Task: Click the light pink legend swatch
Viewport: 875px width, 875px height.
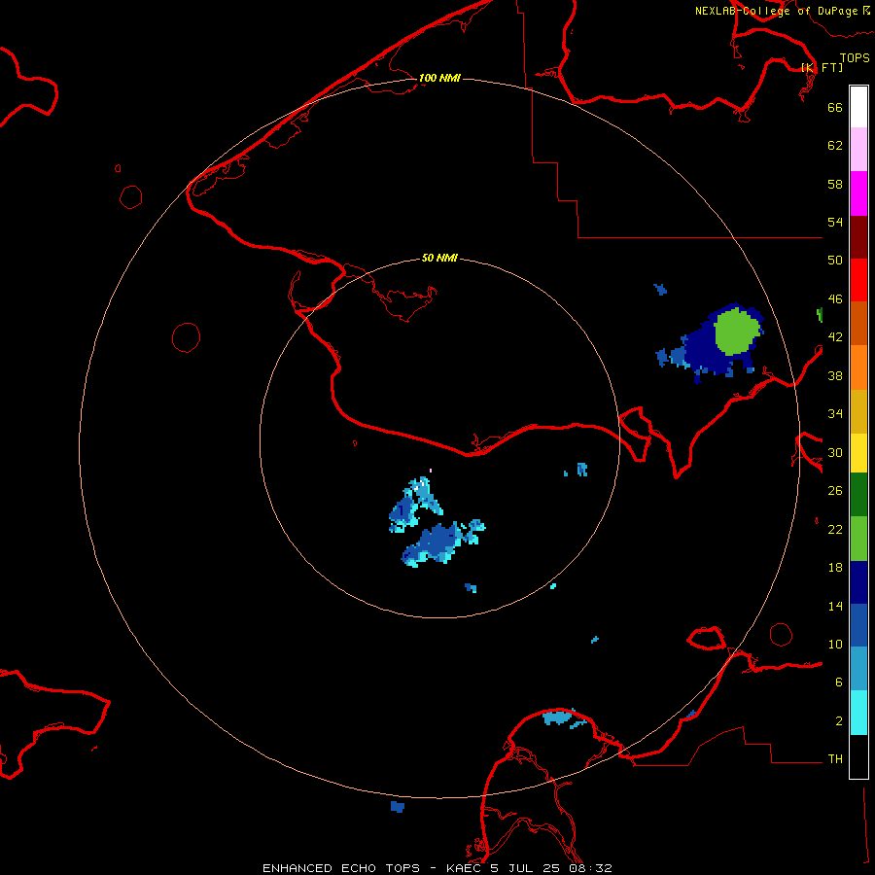Action: point(858,149)
